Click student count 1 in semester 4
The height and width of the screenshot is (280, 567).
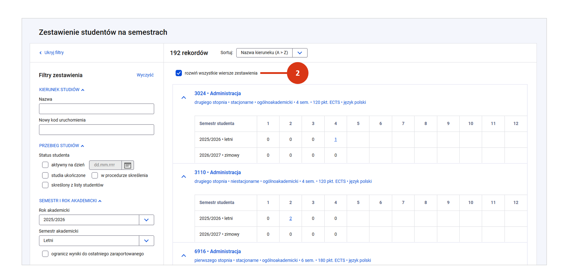(335, 140)
